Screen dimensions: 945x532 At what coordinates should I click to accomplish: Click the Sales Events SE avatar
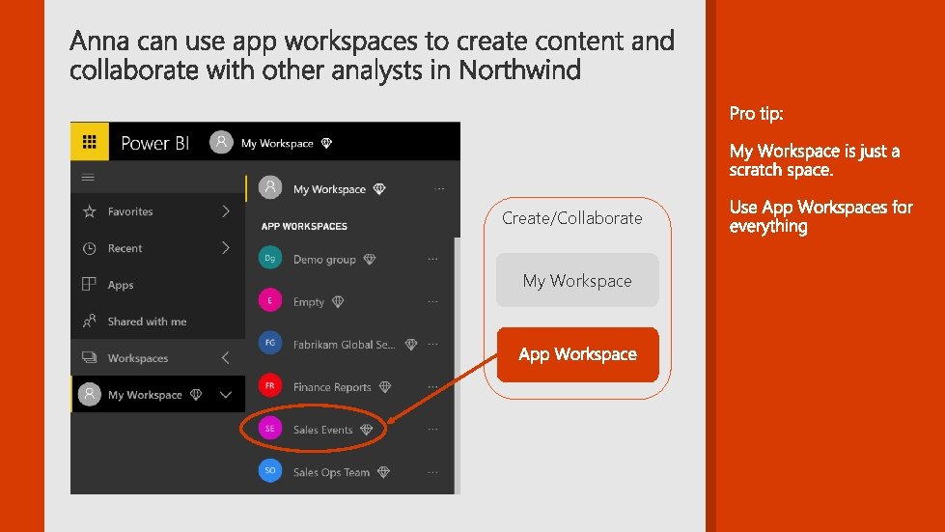tap(270, 429)
